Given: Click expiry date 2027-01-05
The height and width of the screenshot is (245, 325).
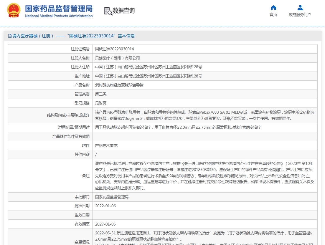Looking at the screenshot, I should pos(105,224).
